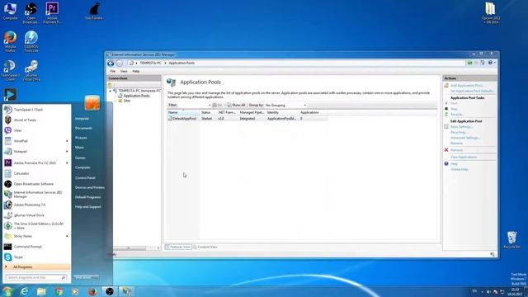The height and width of the screenshot is (297, 528).
Task: Click the Rename action link
Action: pos(456,143)
